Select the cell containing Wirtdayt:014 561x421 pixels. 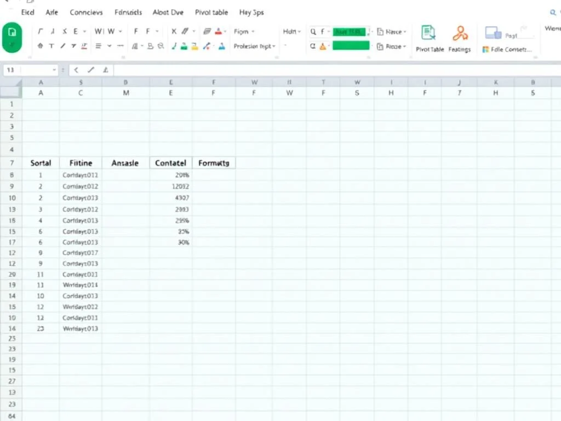pos(81,285)
